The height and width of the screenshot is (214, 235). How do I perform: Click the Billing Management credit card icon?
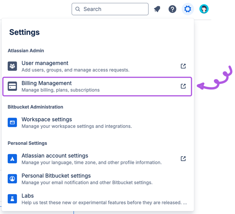(12, 86)
